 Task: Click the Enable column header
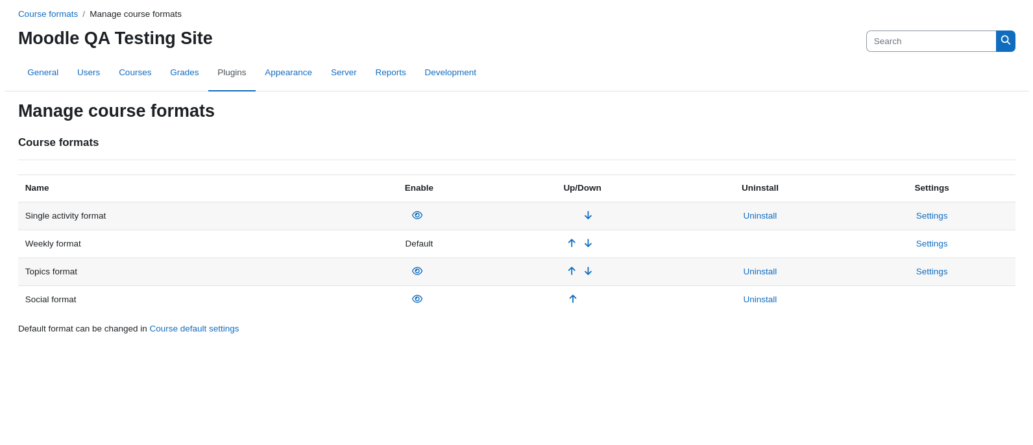419,188
